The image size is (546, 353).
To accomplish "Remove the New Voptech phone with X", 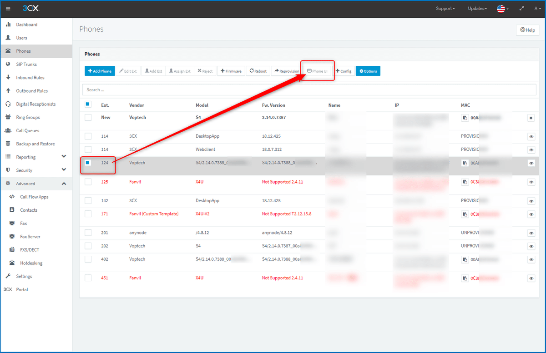I will click(x=531, y=118).
